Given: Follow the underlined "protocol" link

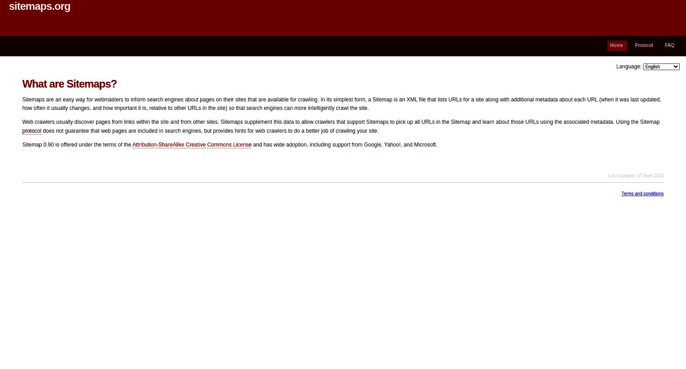Looking at the screenshot, I should (x=32, y=131).
